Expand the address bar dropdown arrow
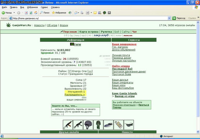The image size is (200, 139). coord(169,18)
